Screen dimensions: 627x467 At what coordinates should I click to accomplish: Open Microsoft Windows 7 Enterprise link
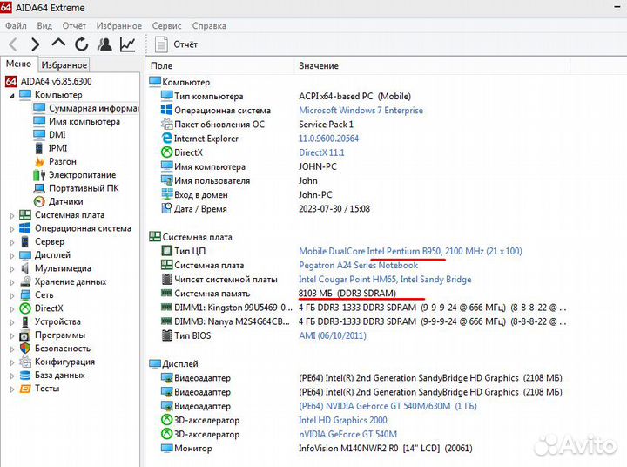[x=361, y=111]
